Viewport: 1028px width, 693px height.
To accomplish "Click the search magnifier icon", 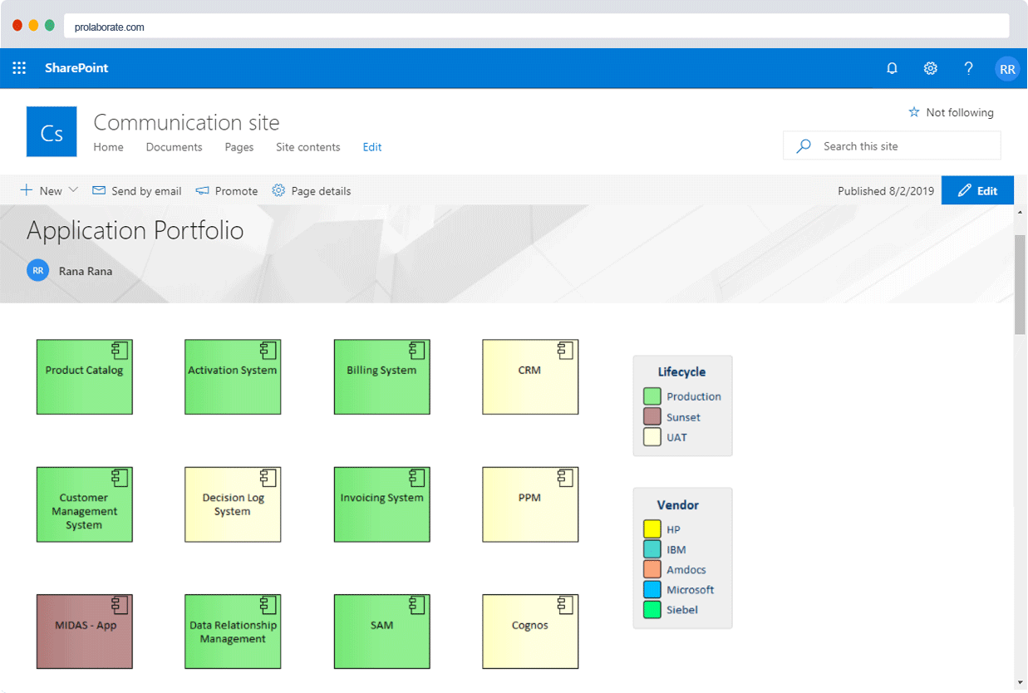I will (x=804, y=146).
